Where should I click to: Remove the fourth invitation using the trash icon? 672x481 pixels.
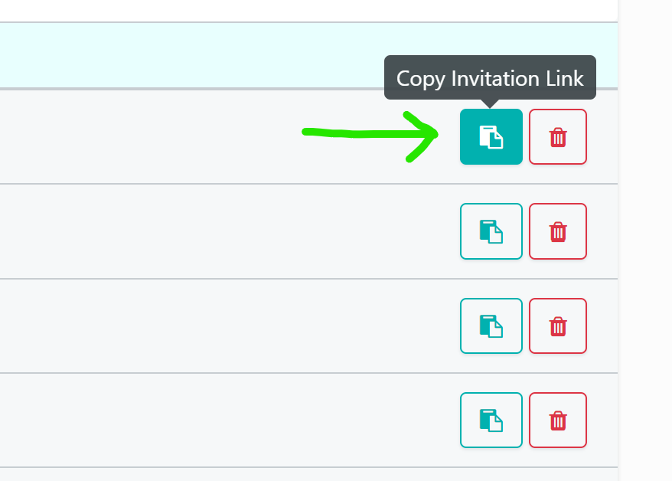pyautogui.click(x=557, y=420)
